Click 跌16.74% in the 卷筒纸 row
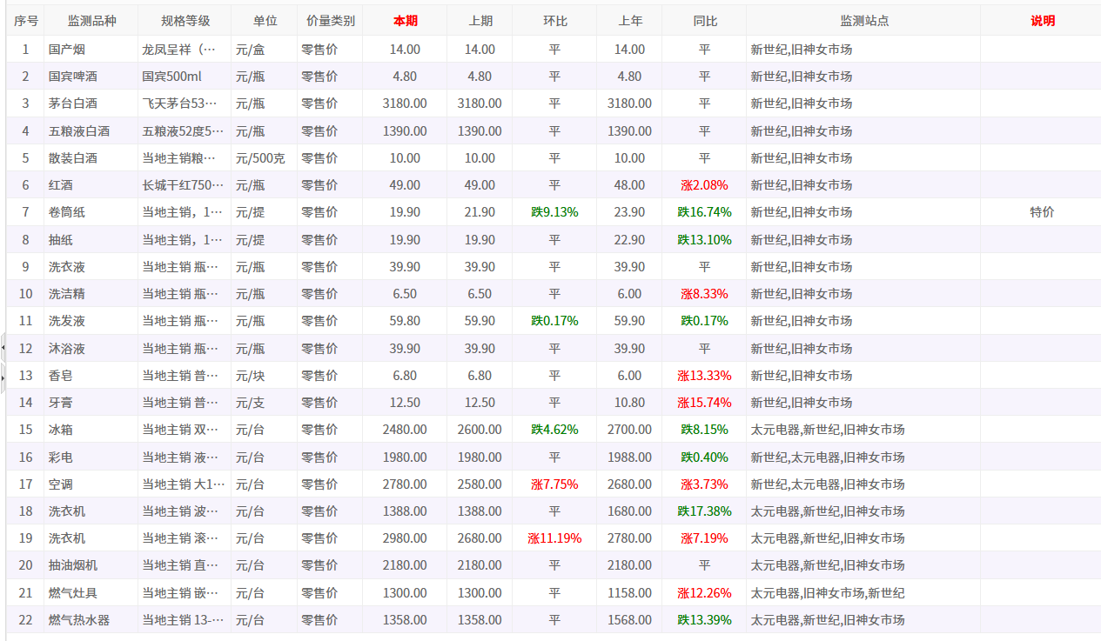Image resolution: width=1101 pixels, height=641 pixels. click(x=704, y=212)
